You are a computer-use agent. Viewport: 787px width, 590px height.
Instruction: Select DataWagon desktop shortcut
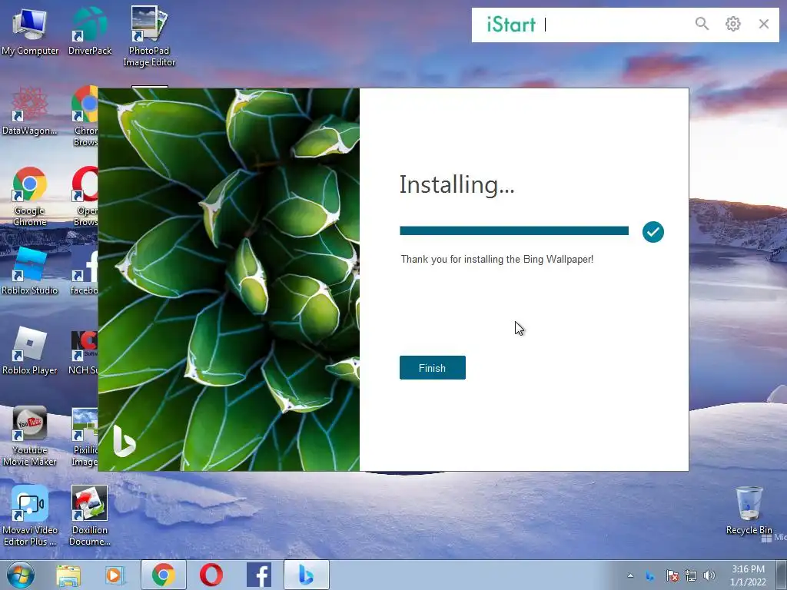(x=30, y=111)
